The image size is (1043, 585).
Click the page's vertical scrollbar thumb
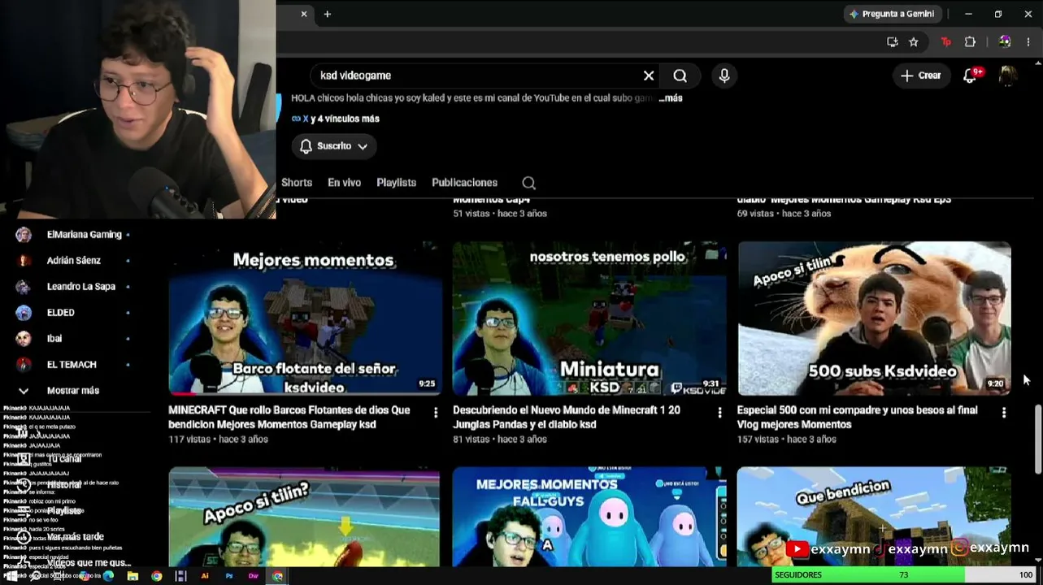pos(1037,439)
